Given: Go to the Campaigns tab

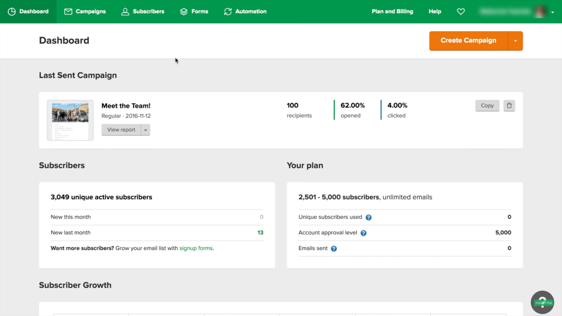Looking at the screenshot, I should click(85, 12).
